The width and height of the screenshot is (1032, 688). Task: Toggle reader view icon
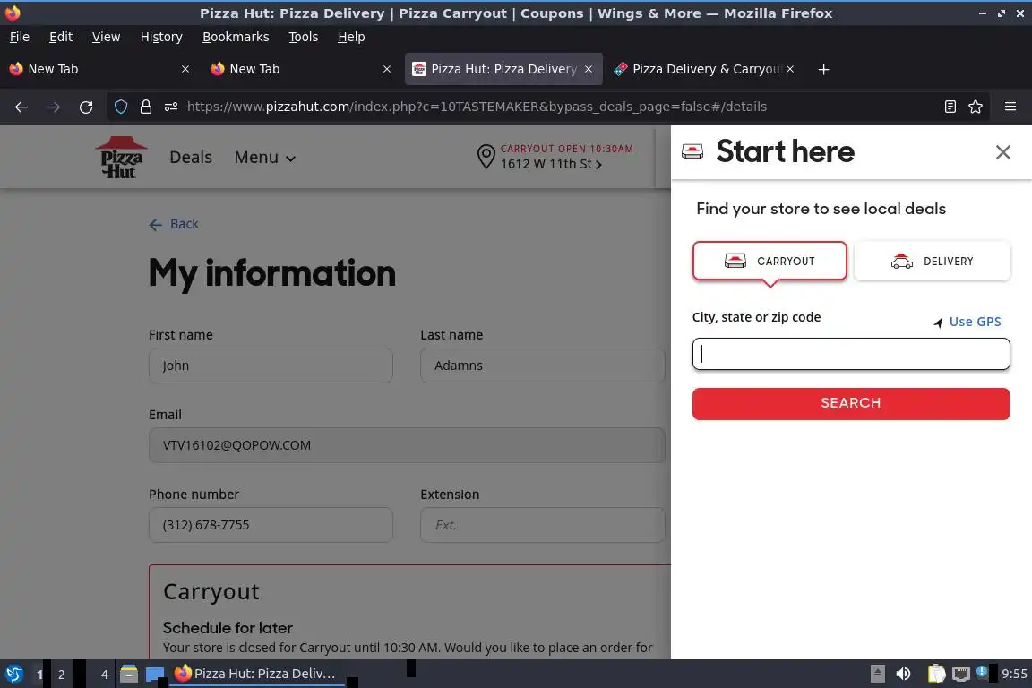(950, 107)
